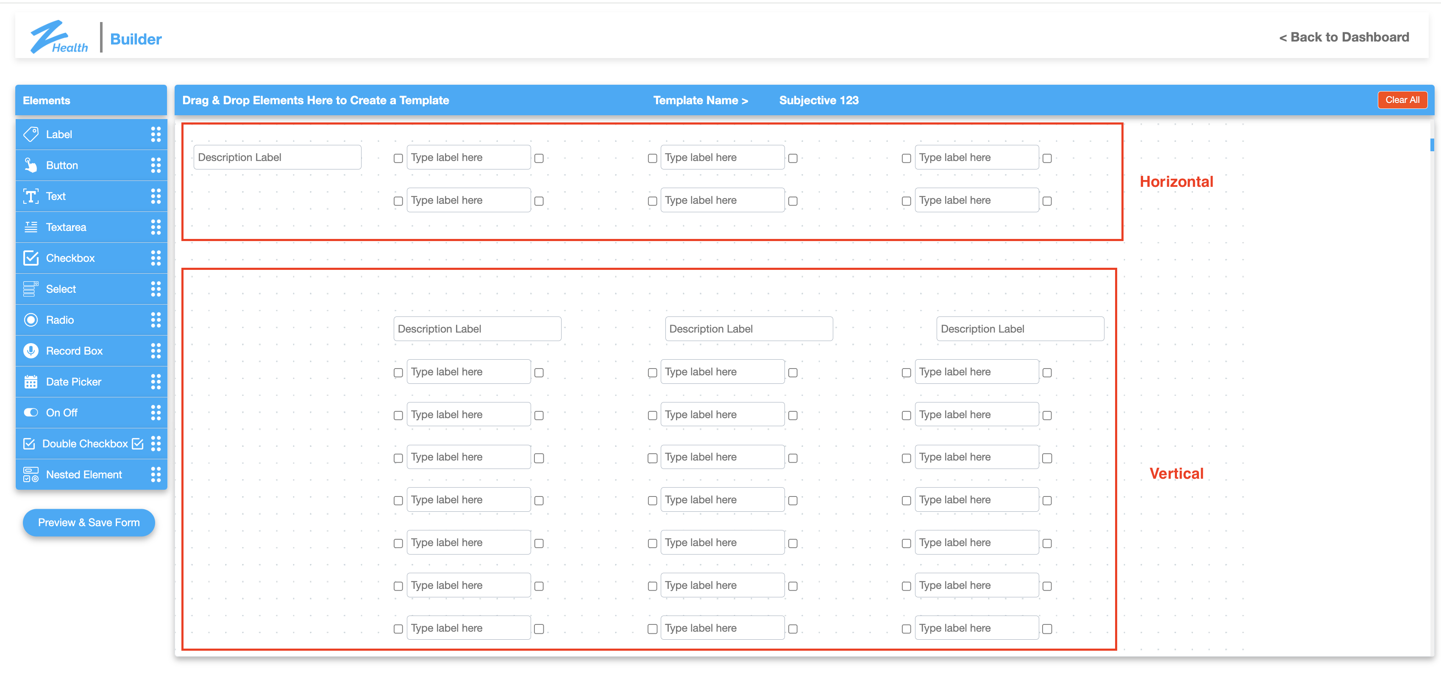The image size is (1441, 688).
Task: Click Preview & Save Form button
Action: pyautogui.click(x=89, y=522)
